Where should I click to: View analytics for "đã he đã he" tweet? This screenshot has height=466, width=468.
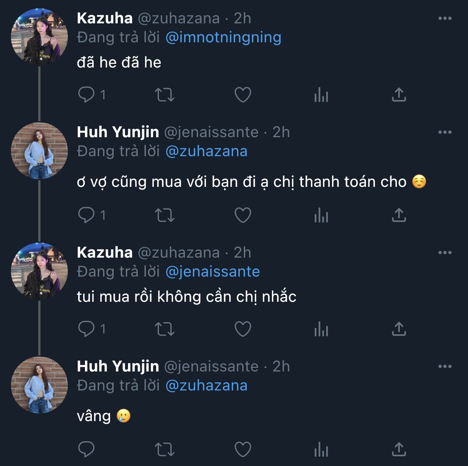[321, 95]
